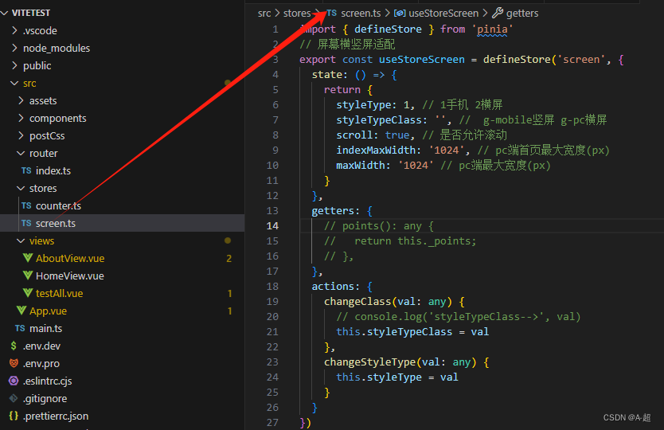The width and height of the screenshot is (664, 430).
Task: Click the wrench icon in breadcrumb
Action: click(497, 13)
